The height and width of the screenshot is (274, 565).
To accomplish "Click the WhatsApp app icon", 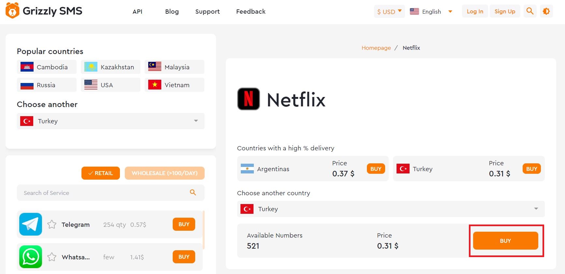I will pos(31,257).
